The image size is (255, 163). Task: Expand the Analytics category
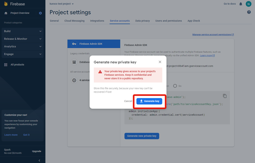point(23,47)
